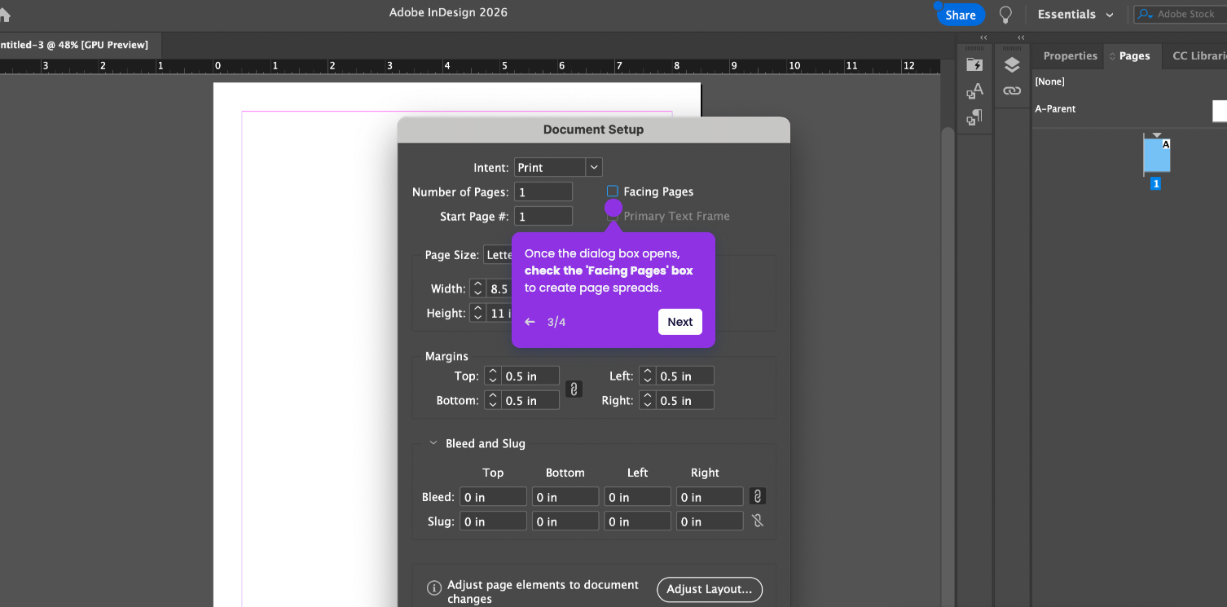Image resolution: width=1227 pixels, height=607 pixels.
Task: Click the back arrow in tutorial tooltip
Action: 530,322
